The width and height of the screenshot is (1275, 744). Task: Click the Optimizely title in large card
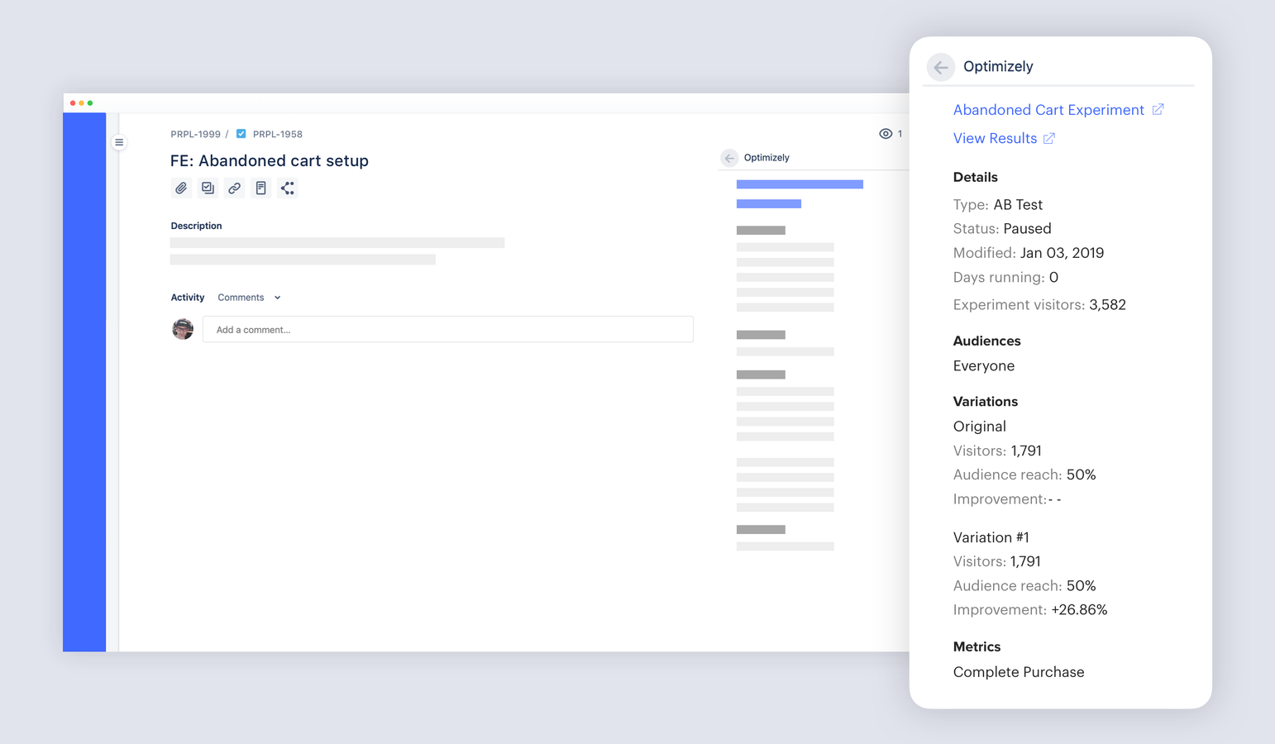pos(998,66)
